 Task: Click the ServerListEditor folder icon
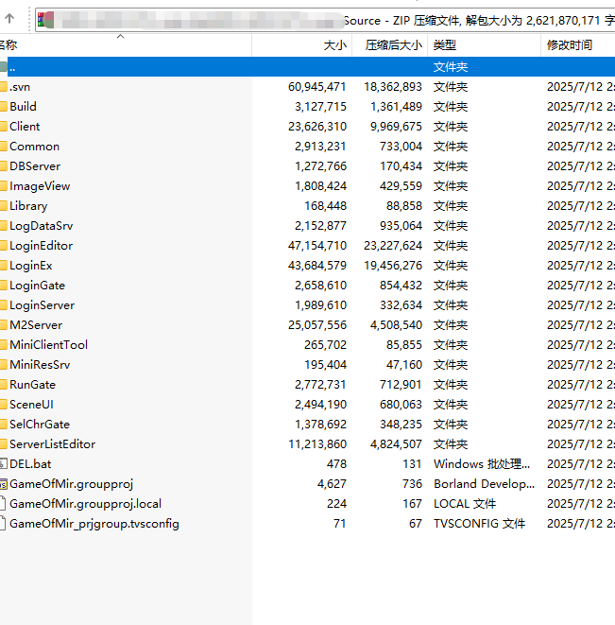tap(4, 444)
